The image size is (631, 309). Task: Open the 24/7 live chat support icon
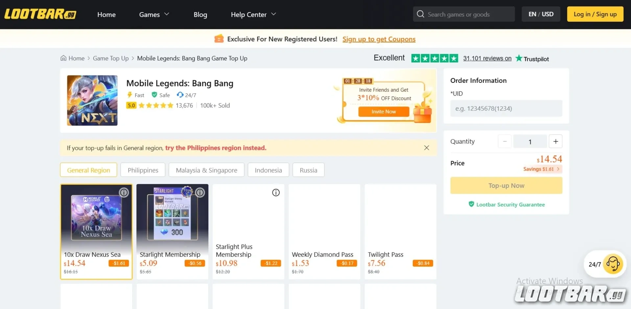click(x=613, y=264)
